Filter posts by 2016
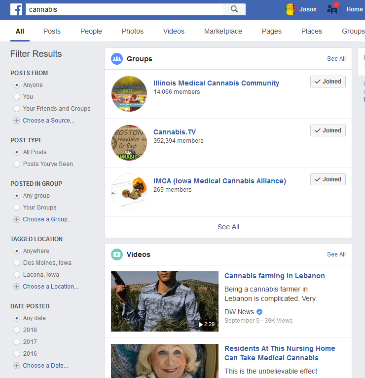Image resolution: width=365 pixels, height=378 pixels. [17, 354]
